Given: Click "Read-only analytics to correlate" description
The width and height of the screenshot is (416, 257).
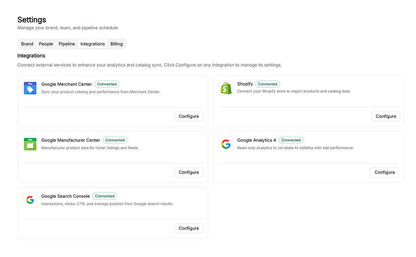Looking at the screenshot, I should [295, 148].
